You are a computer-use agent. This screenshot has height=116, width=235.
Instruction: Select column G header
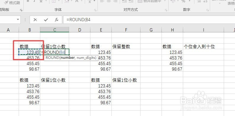(x=151, y=30)
